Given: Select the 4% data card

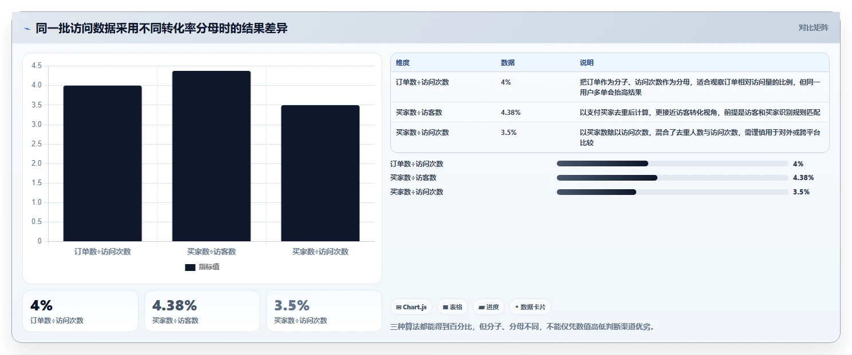Looking at the screenshot, I should (x=80, y=311).
